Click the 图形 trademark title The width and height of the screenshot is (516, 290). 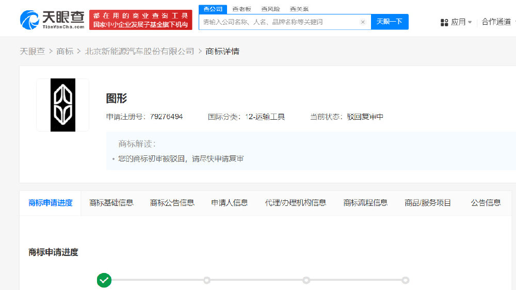click(116, 98)
